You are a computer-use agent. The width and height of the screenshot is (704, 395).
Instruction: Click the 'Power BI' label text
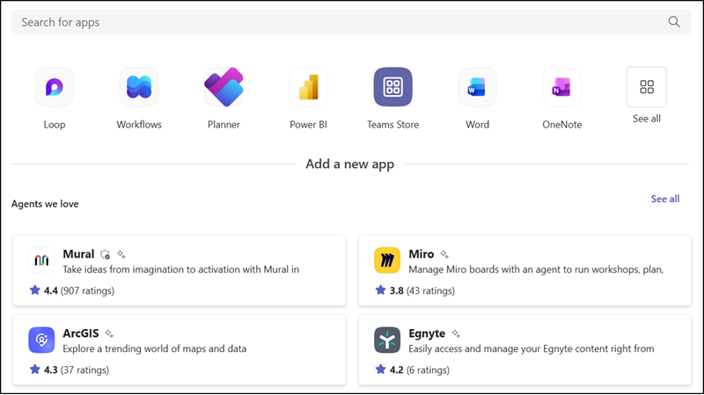[x=309, y=125]
